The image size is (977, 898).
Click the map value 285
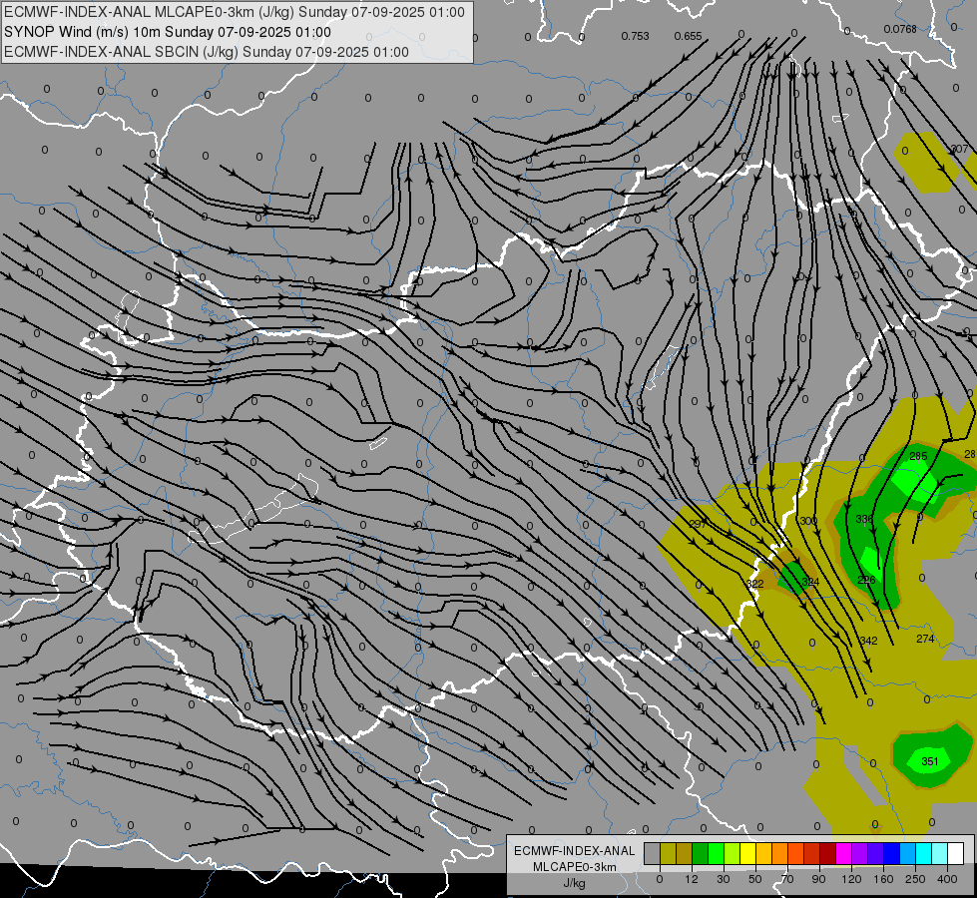[918, 456]
